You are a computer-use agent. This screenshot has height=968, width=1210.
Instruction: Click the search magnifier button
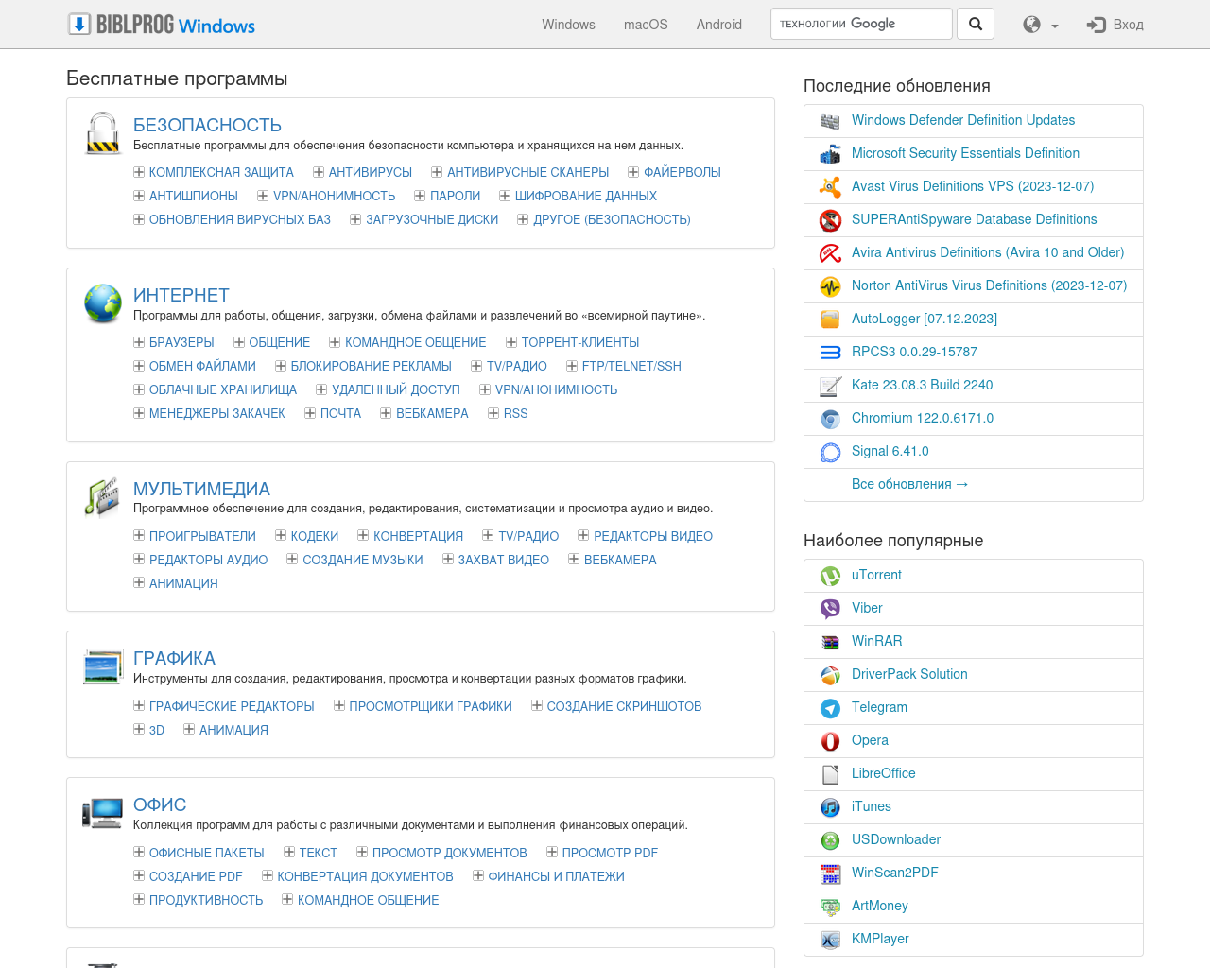(976, 24)
